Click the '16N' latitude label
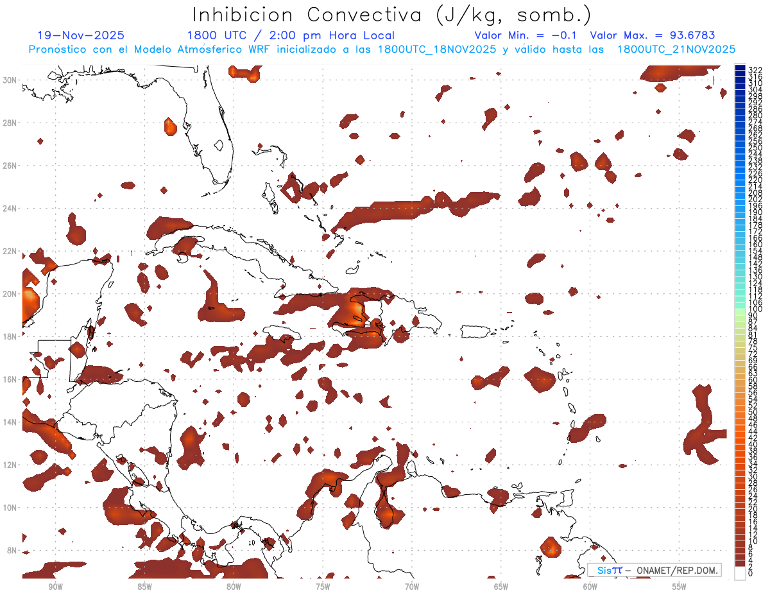The width and height of the screenshot is (770, 595). [10, 379]
